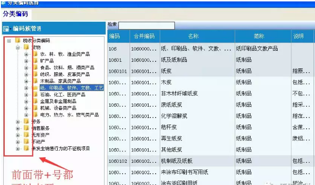Select the 石油、化工、医药产品 category
Image resolution: width=315 pixels, height=185 pixels.
62,94
